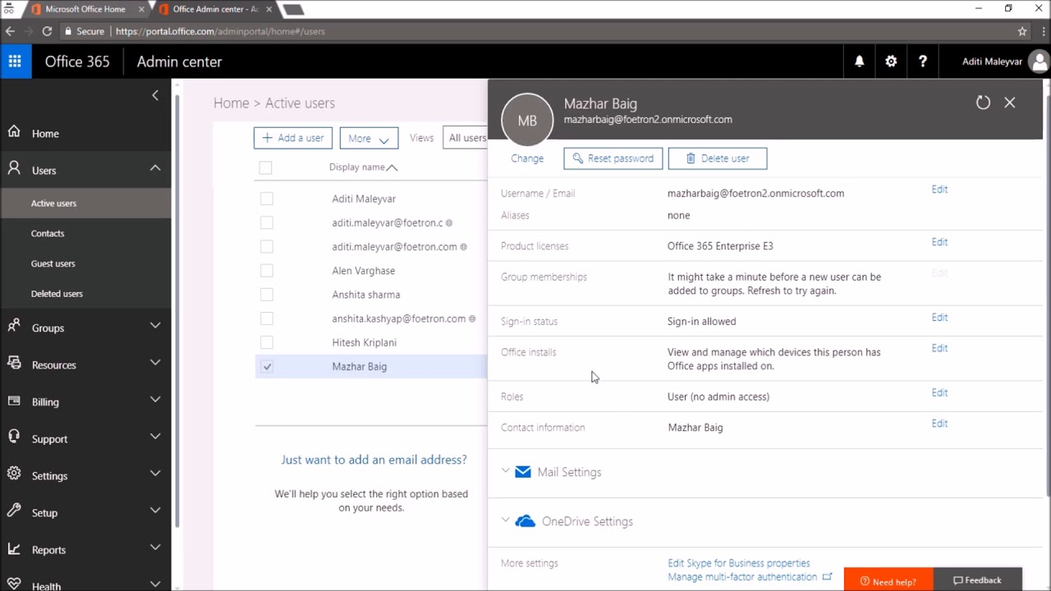Open the settings gear in header
The height and width of the screenshot is (591, 1051).
[891, 62]
